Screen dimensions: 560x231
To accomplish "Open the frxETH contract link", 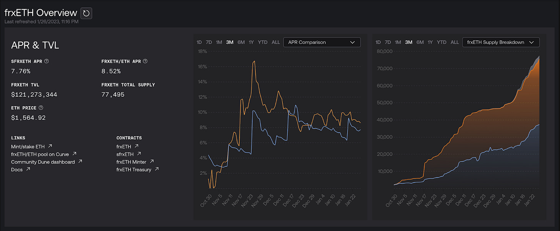I will pyautogui.click(x=124, y=146).
